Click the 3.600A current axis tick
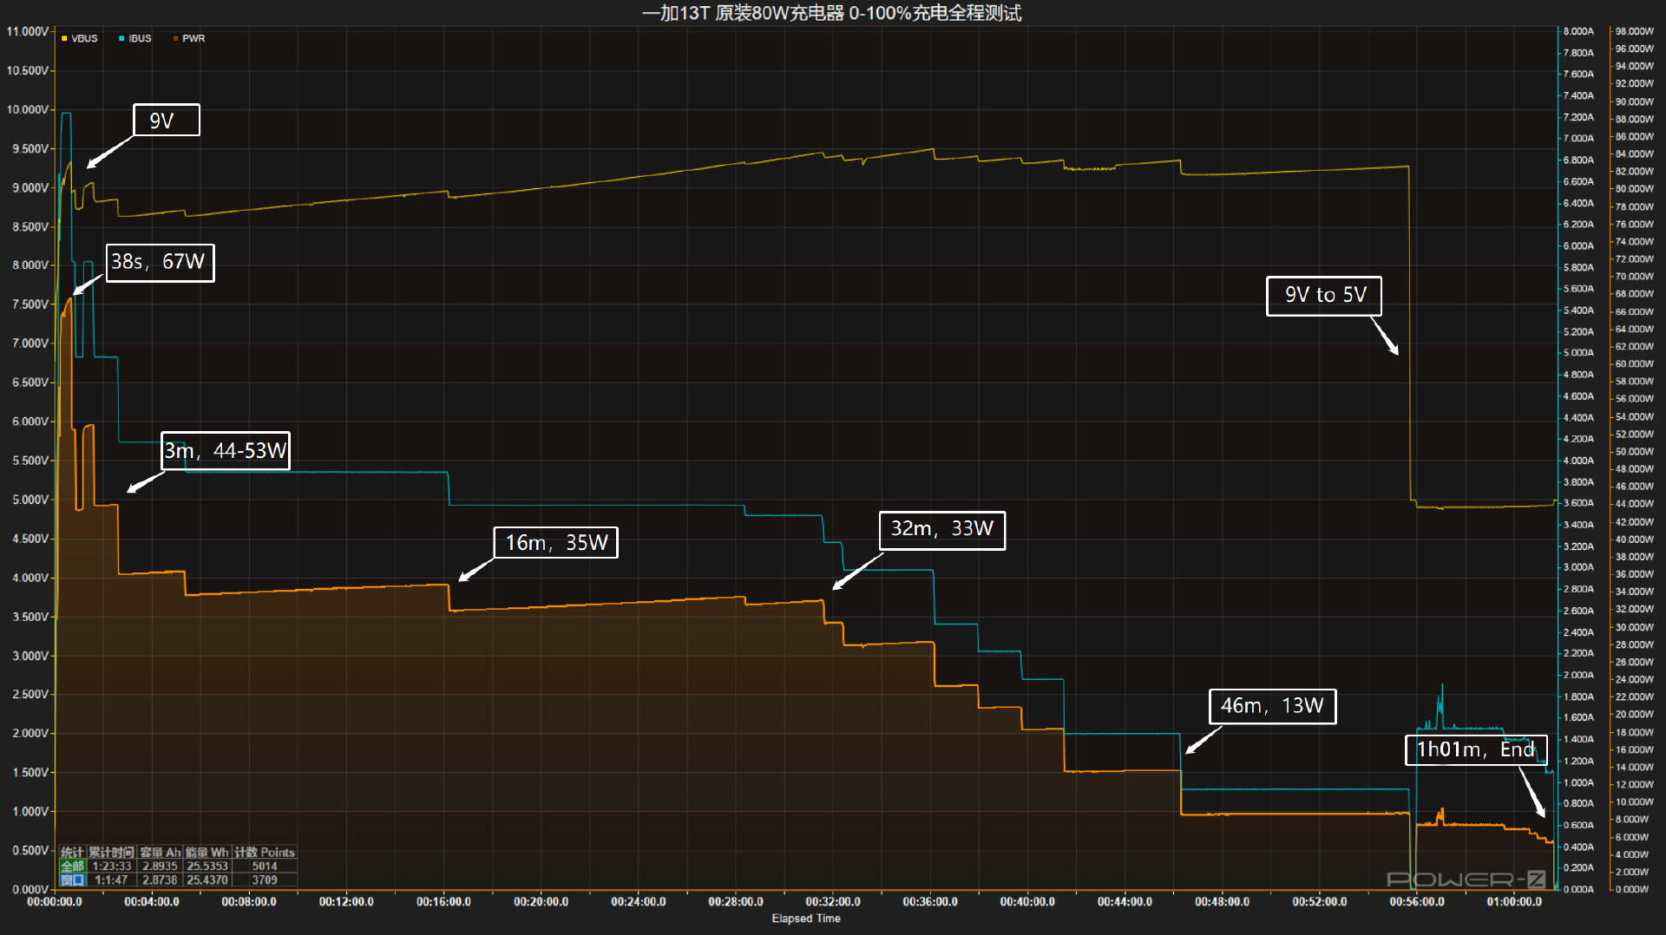This screenshot has width=1666, height=935. tap(1578, 503)
